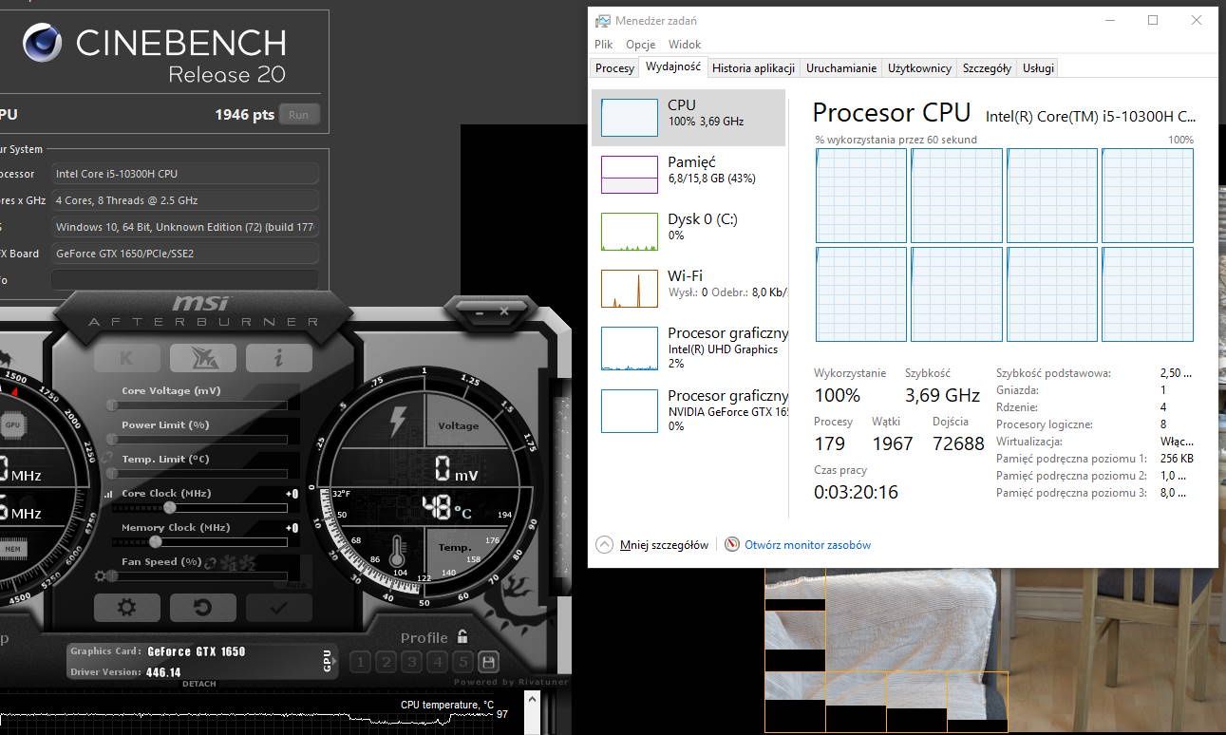1226x735 pixels.
Task: Click DETACH under the driver version
Action: point(198,684)
